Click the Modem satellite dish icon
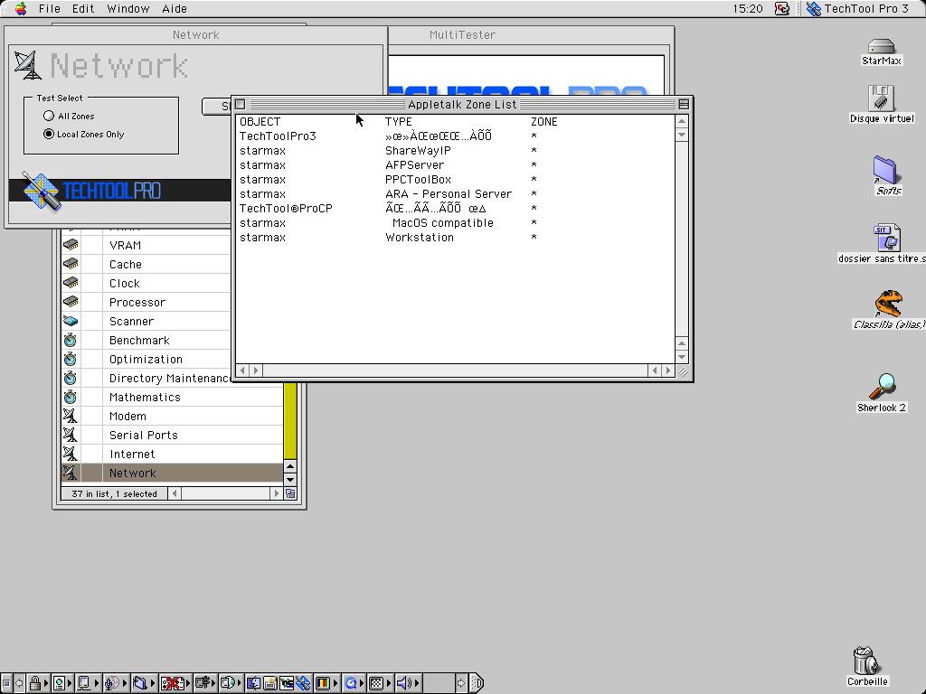The height and width of the screenshot is (694, 926). coord(71,416)
